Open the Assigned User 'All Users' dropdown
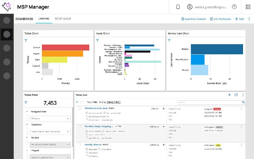254x159 pixels. click(x=50, y=118)
